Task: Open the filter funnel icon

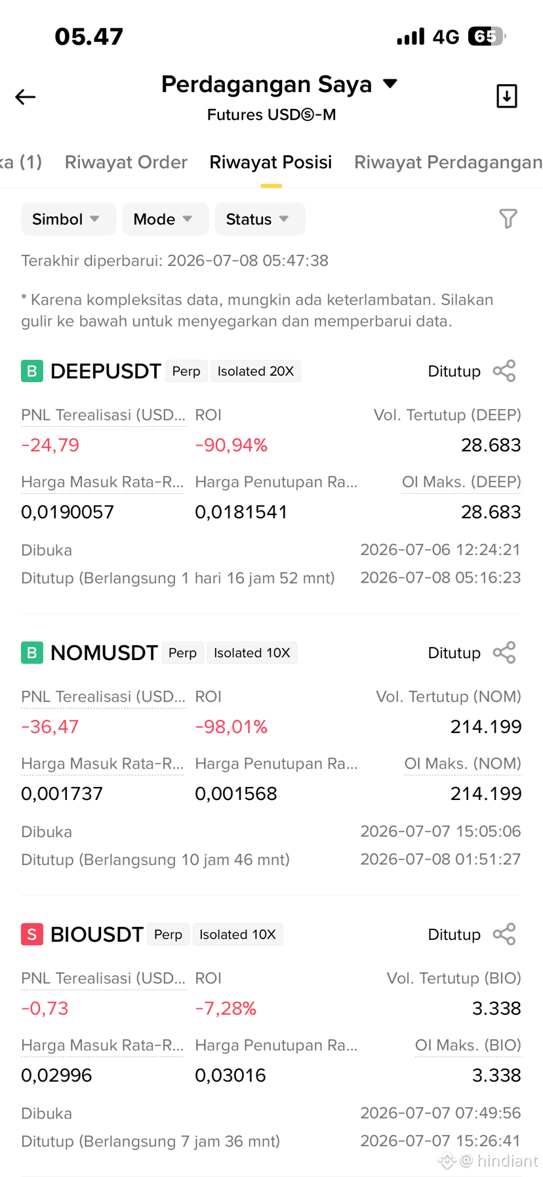Action: click(x=508, y=219)
